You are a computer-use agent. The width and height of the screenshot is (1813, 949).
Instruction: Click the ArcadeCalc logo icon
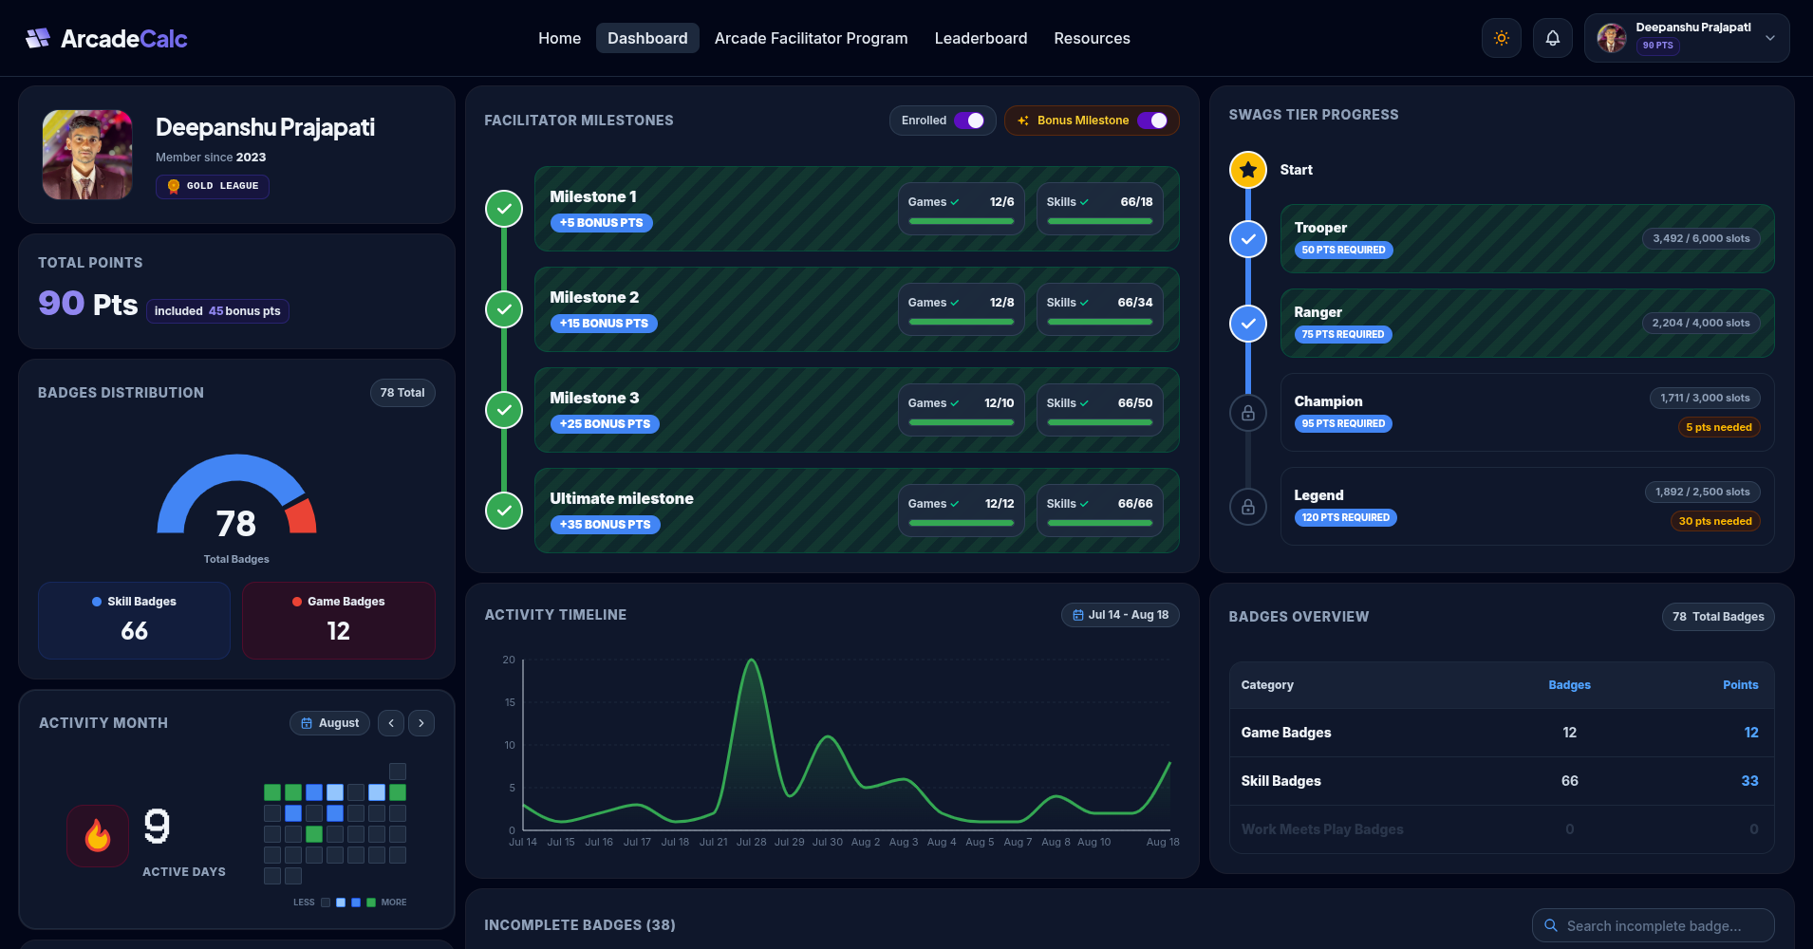point(38,38)
